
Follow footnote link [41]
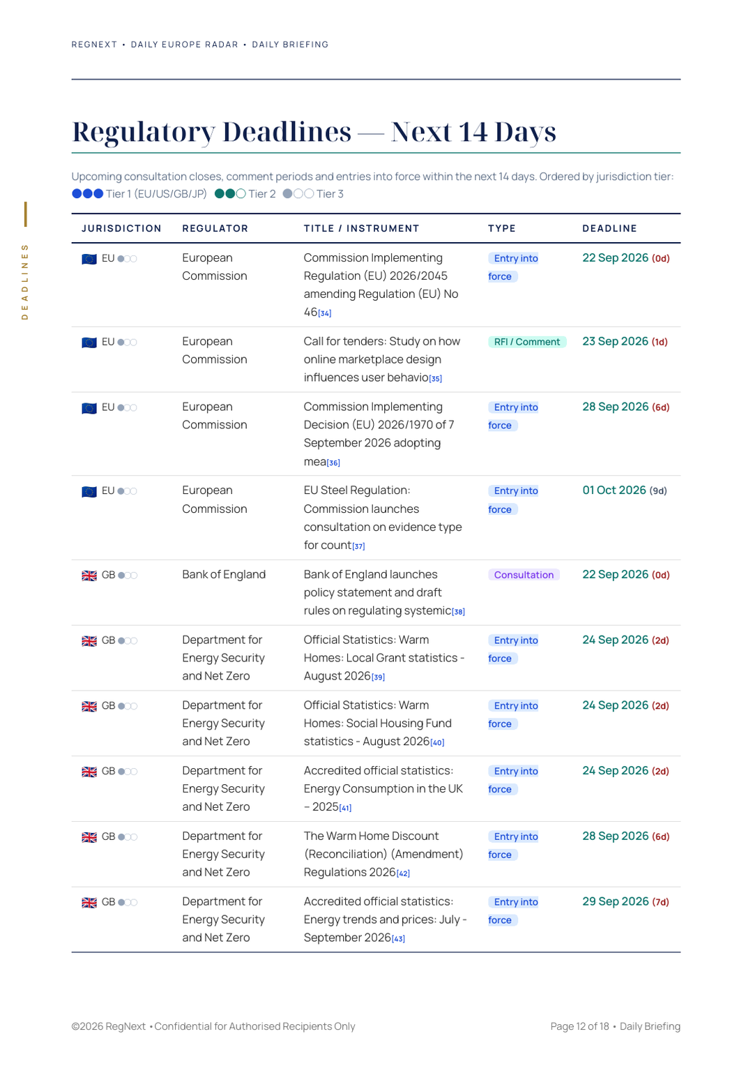pyautogui.click(x=346, y=808)
